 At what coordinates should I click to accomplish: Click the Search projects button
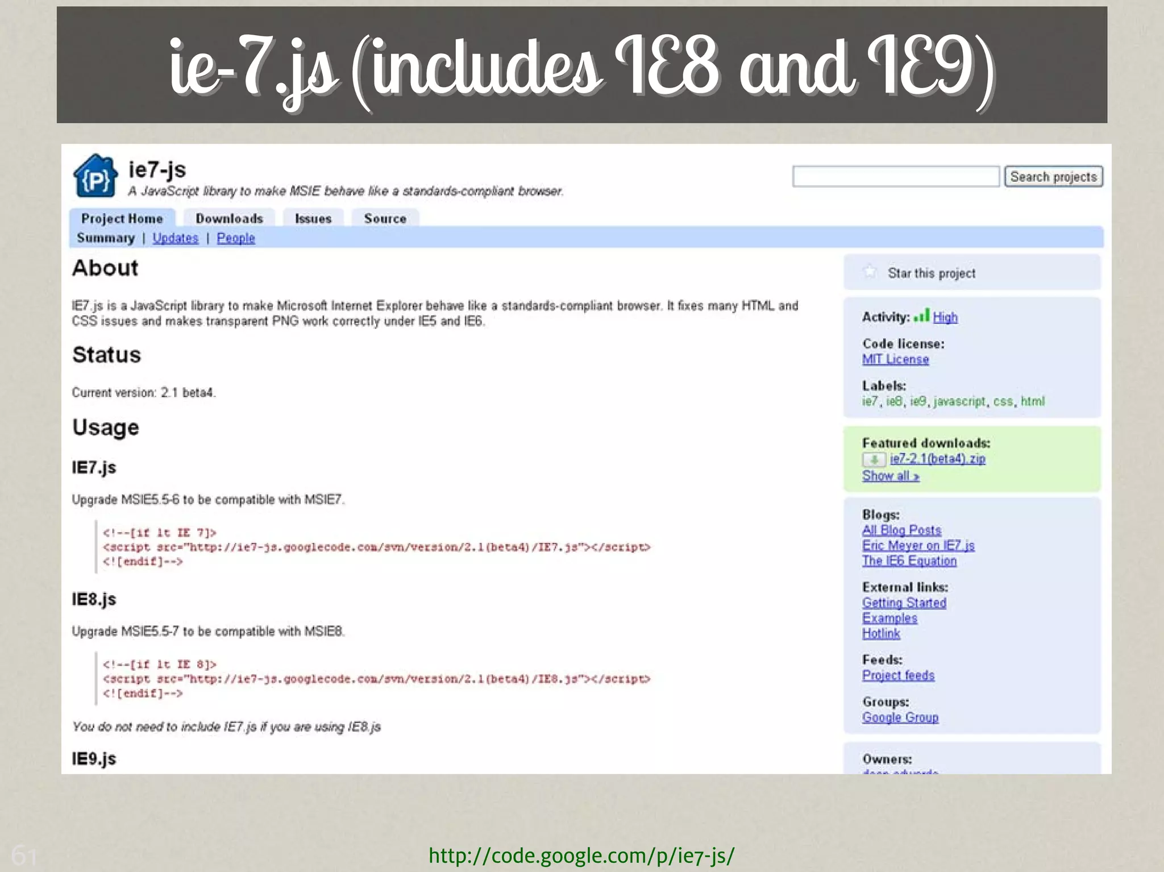[x=1053, y=177]
